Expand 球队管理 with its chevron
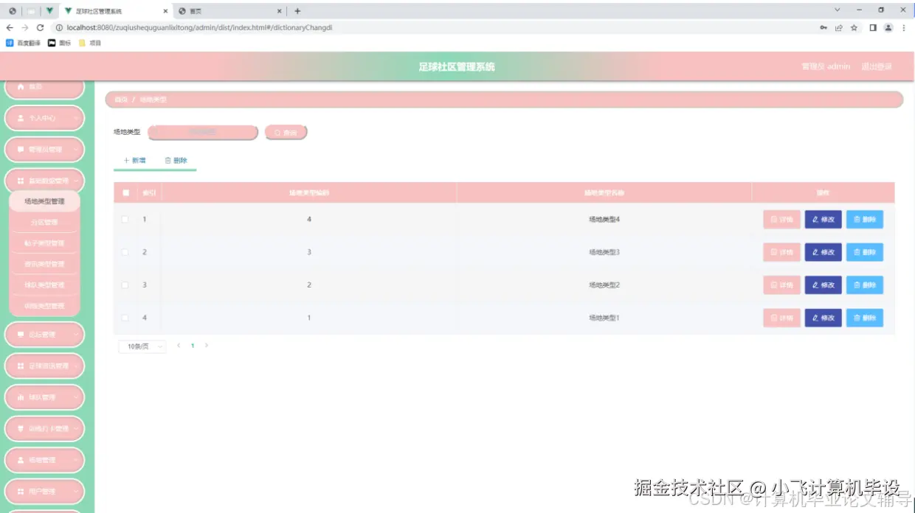The width and height of the screenshot is (915, 513). [75, 397]
